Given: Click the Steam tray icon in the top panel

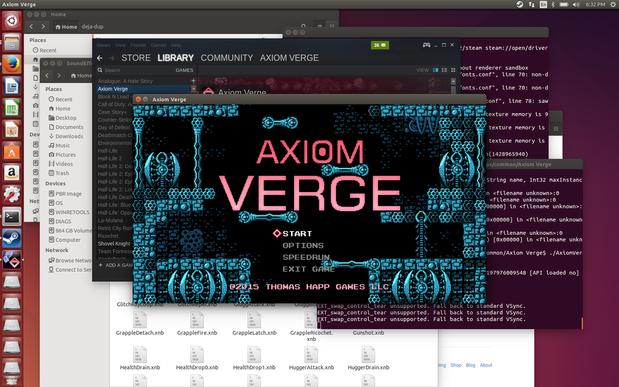Looking at the screenshot, I should pyautogui.click(x=519, y=4).
